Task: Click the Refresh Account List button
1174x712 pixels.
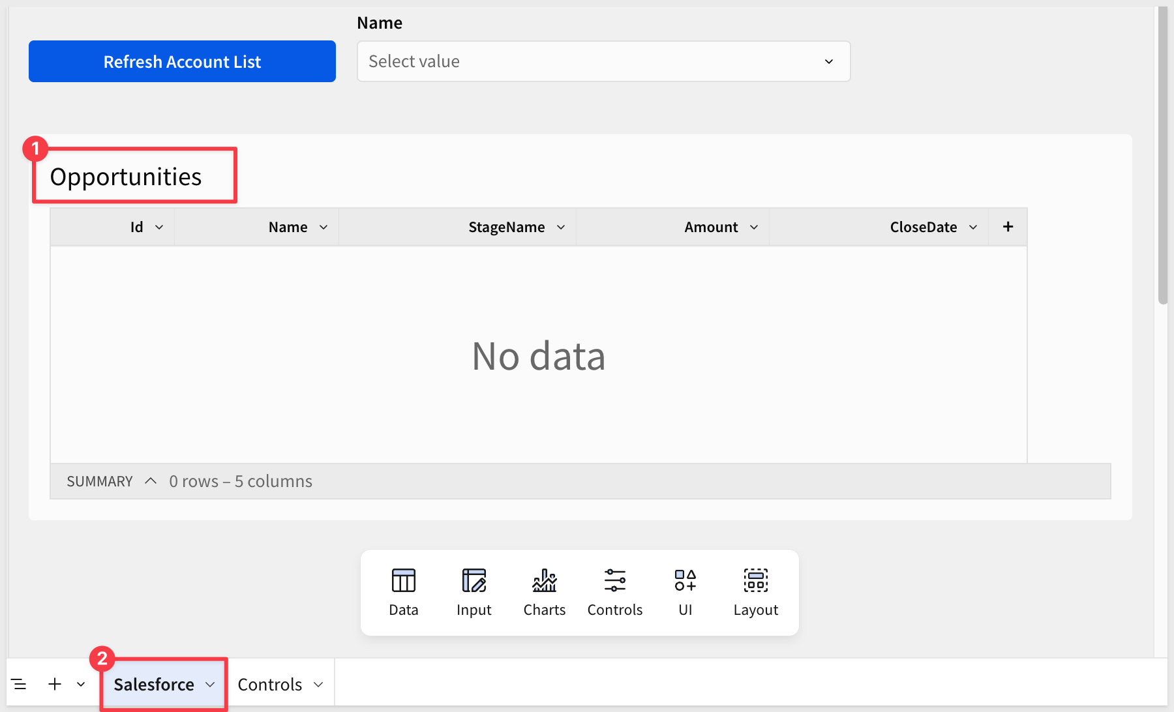Action: [x=182, y=61]
